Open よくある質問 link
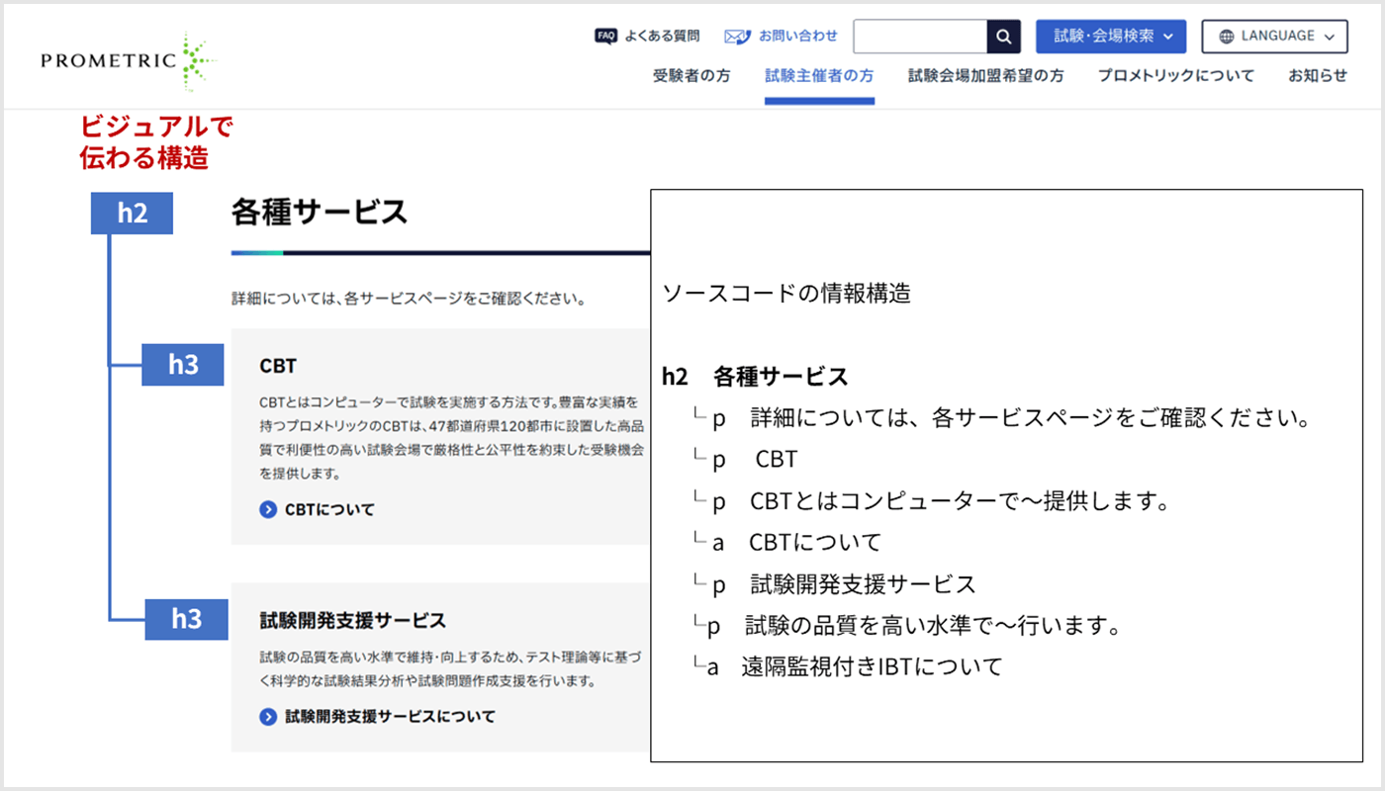The height and width of the screenshot is (791, 1385). point(662,36)
